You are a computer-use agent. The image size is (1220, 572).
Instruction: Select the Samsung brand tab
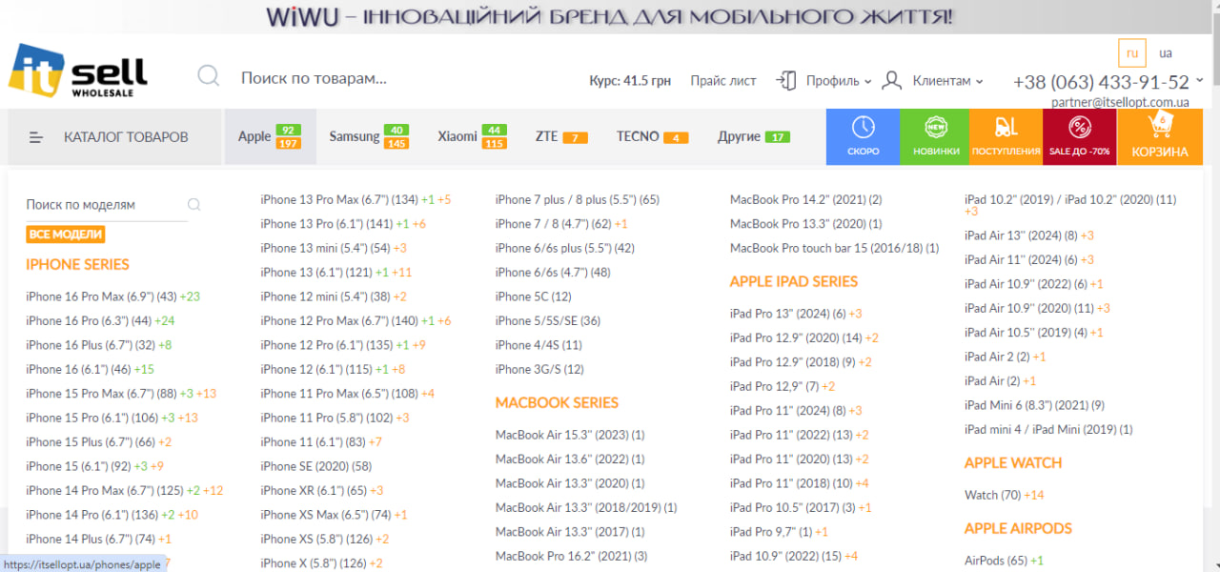click(355, 136)
